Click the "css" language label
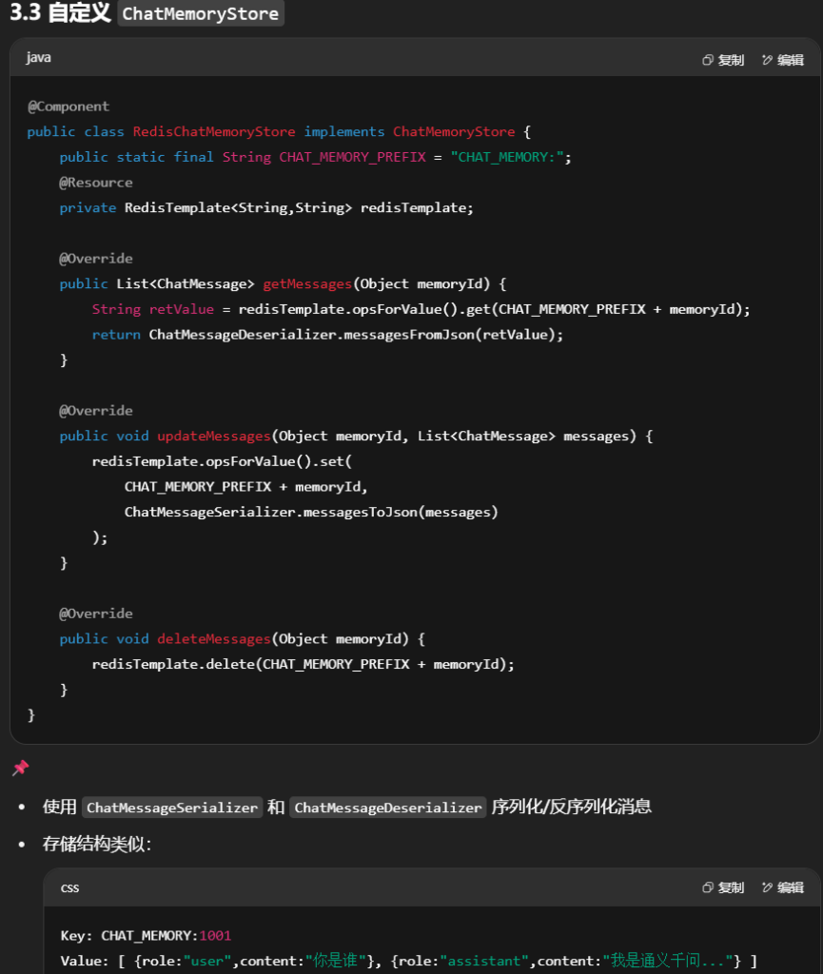823x974 pixels. tap(70, 887)
